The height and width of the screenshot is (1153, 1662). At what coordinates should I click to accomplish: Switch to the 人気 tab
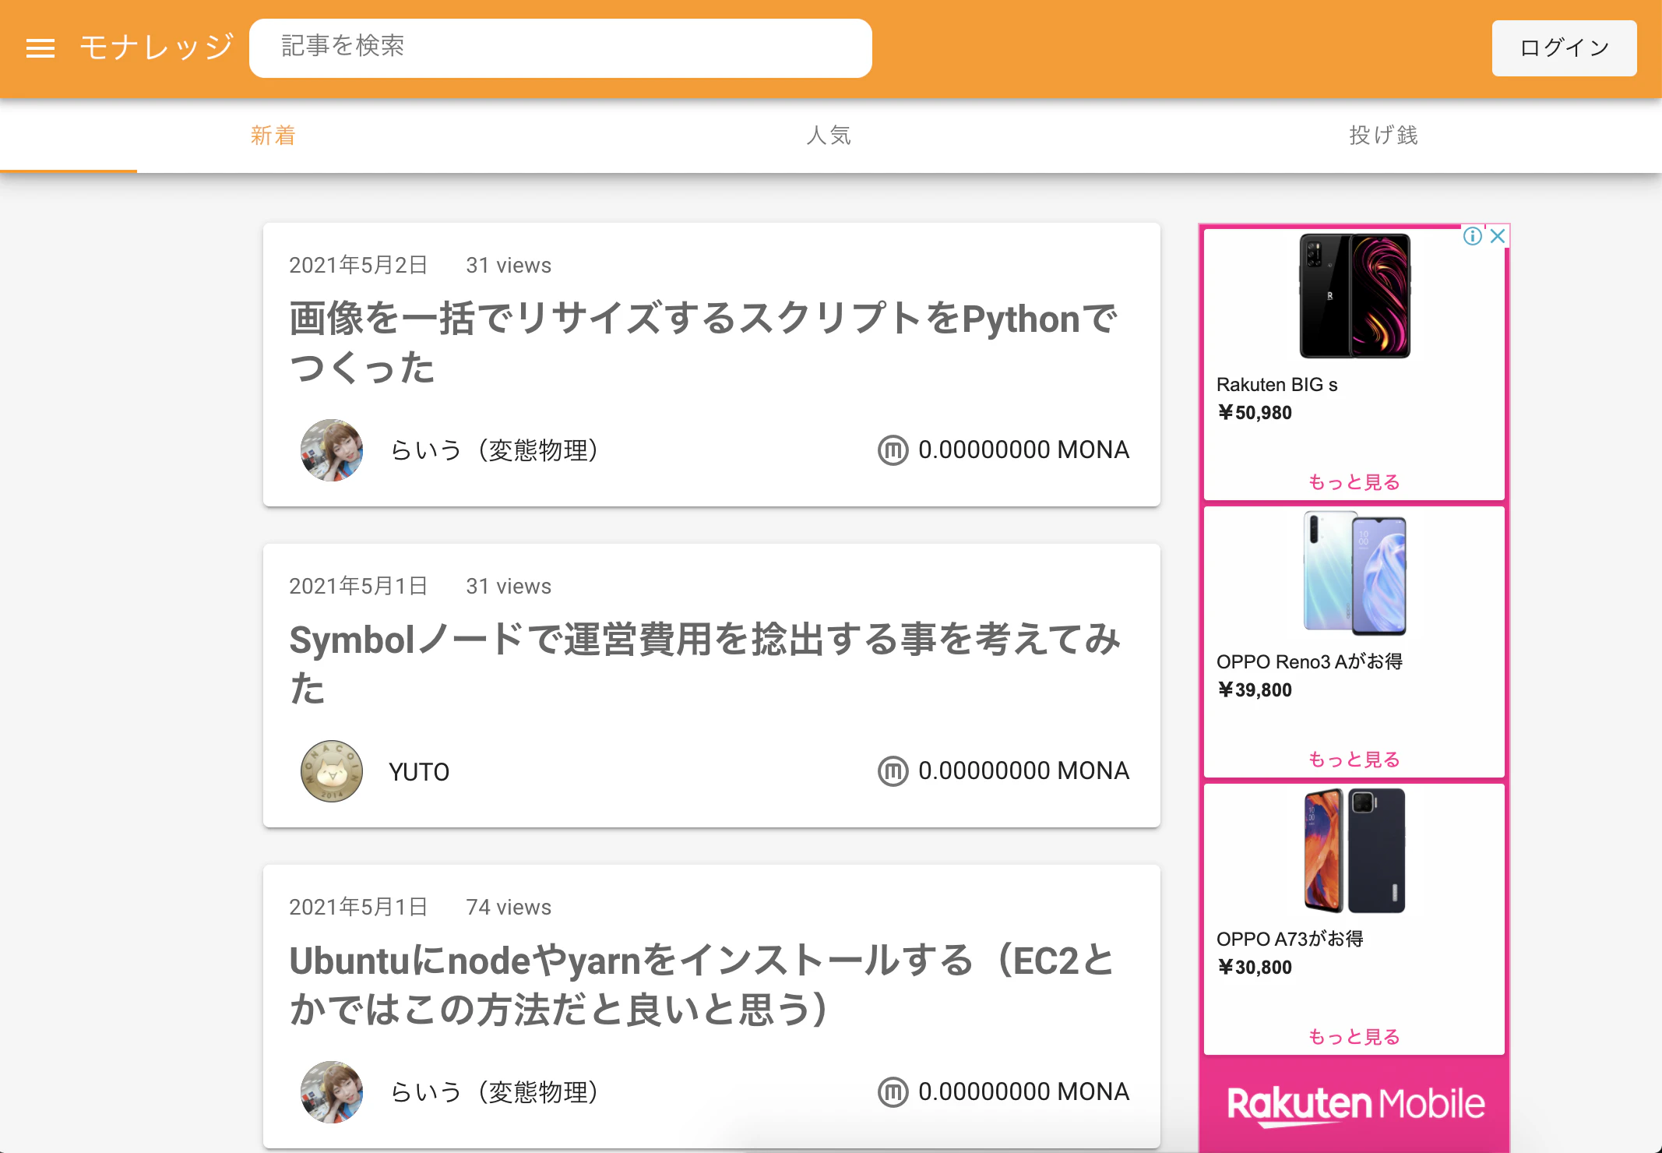coord(829,136)
